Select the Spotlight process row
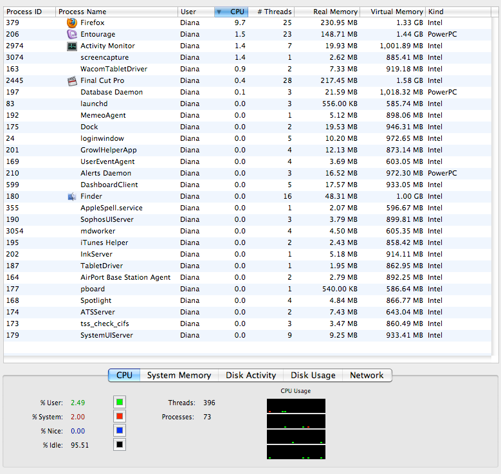501x474 pixels. [x=248, y=300]
